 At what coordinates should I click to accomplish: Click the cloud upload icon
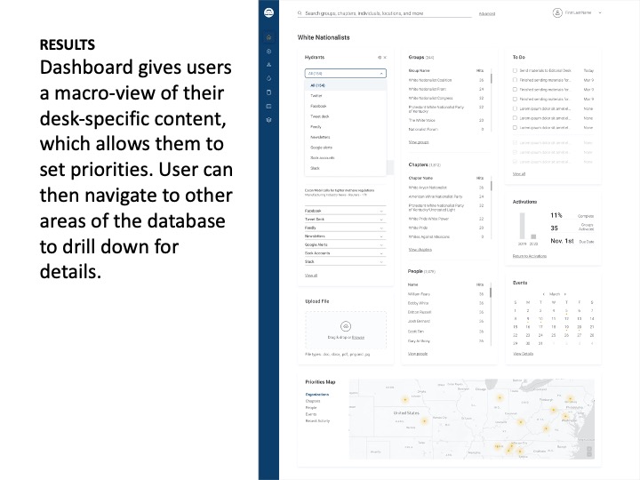tap(346, 326)
